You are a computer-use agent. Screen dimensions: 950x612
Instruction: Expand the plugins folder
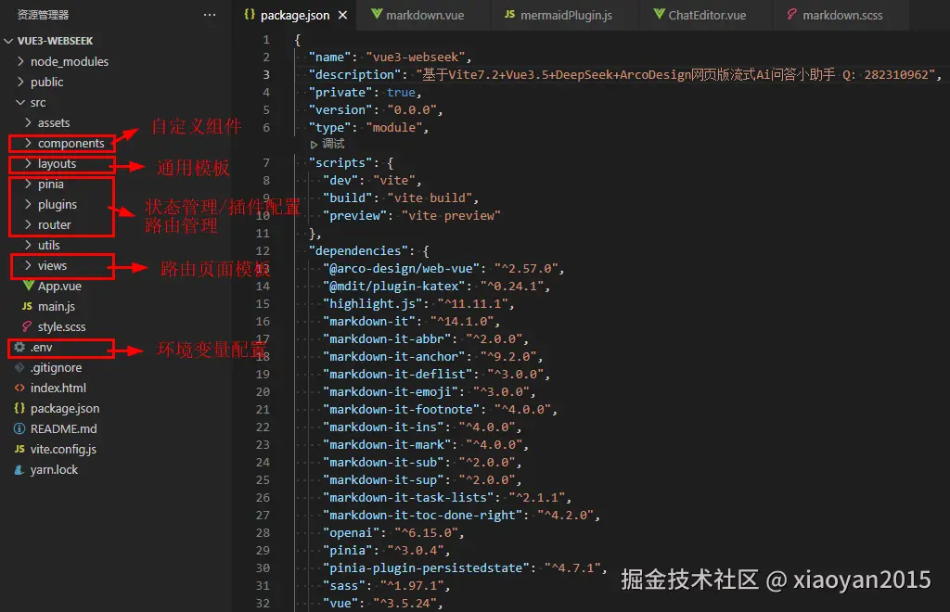tap(28, 204)
